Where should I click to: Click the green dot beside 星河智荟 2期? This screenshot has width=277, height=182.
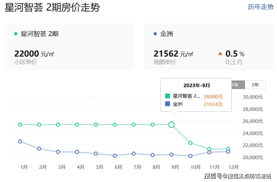pyautogui.click(x=16, y=34)
